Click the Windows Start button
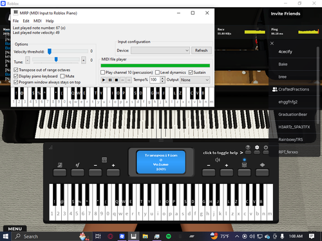 [5, 237]
